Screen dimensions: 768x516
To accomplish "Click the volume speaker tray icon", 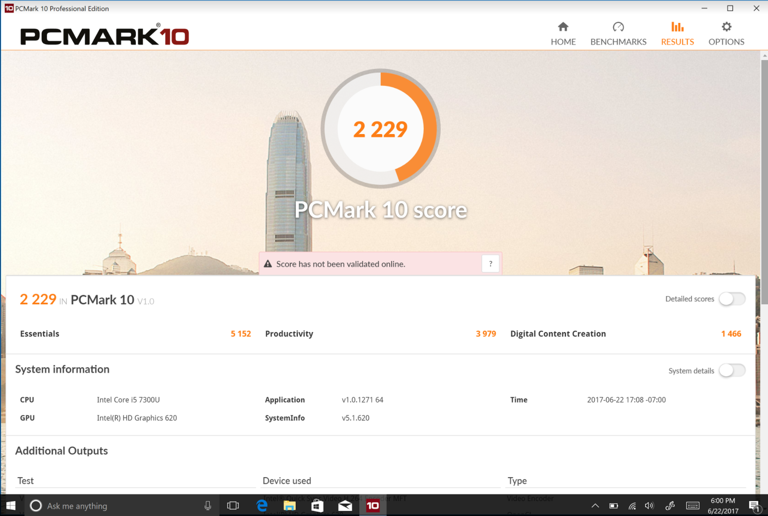I will (x=649, y=505).
